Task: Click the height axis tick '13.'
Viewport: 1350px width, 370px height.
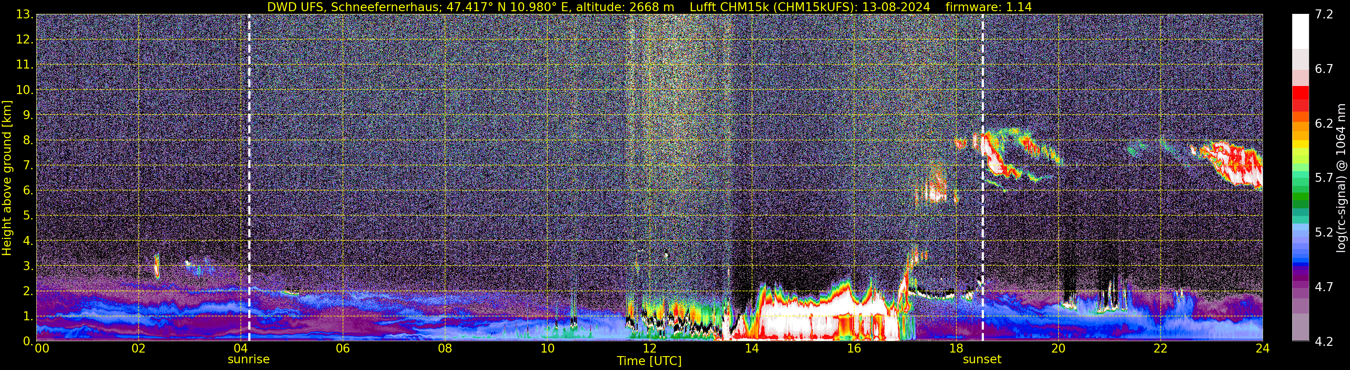Action: point(24,15)
